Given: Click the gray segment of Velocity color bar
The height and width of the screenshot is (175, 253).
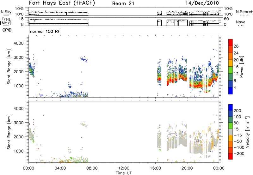Looking at the screenshot, I should (x=231, y=132).
